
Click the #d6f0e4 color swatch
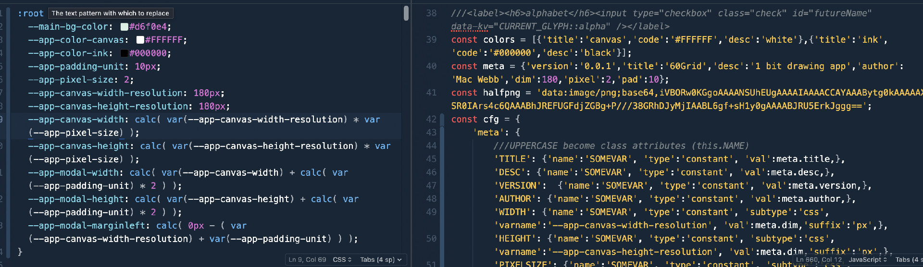(124, 27)
